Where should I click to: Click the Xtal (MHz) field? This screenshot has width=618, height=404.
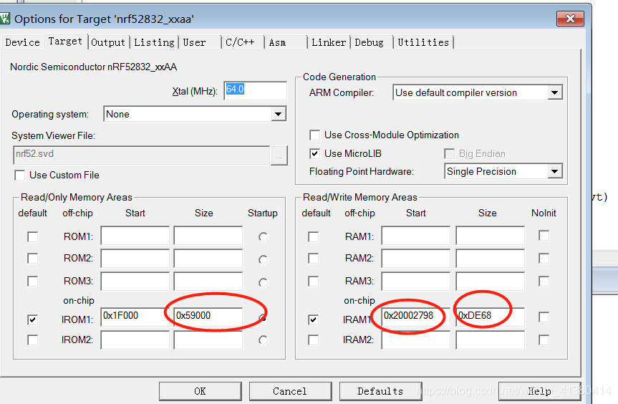(256, 91)
